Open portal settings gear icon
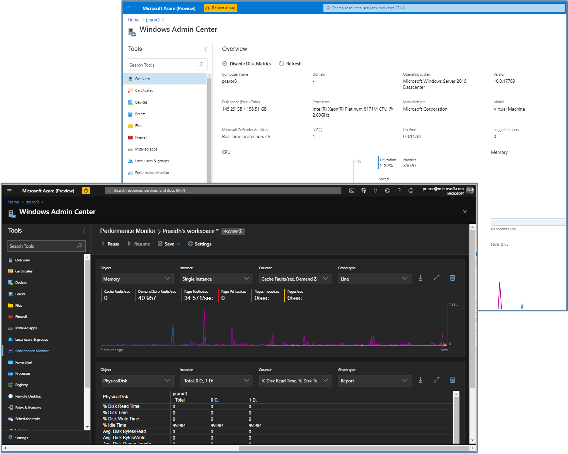This screenshot has height=454, width=568. (x=387, y=191)
